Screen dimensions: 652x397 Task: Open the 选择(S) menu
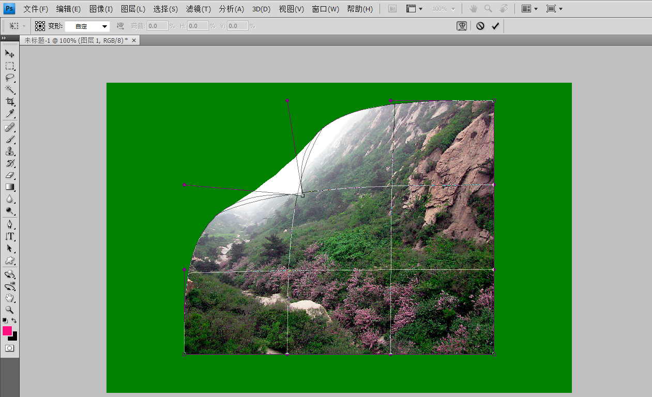[x=165, y=9]
